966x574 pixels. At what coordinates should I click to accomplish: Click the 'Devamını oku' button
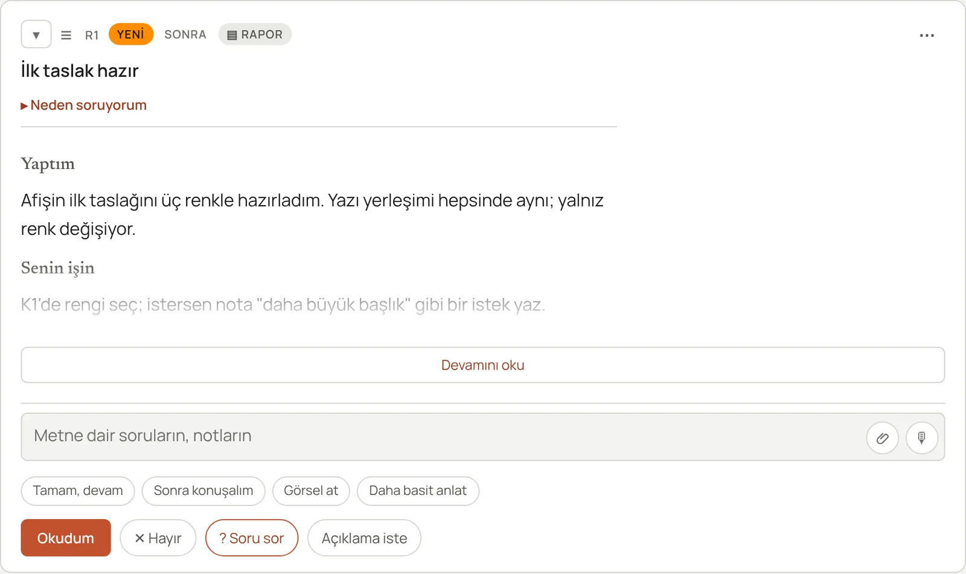click(483, 365)
